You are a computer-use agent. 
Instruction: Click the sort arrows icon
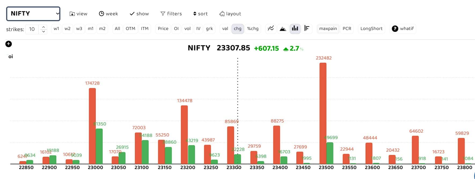195,14
